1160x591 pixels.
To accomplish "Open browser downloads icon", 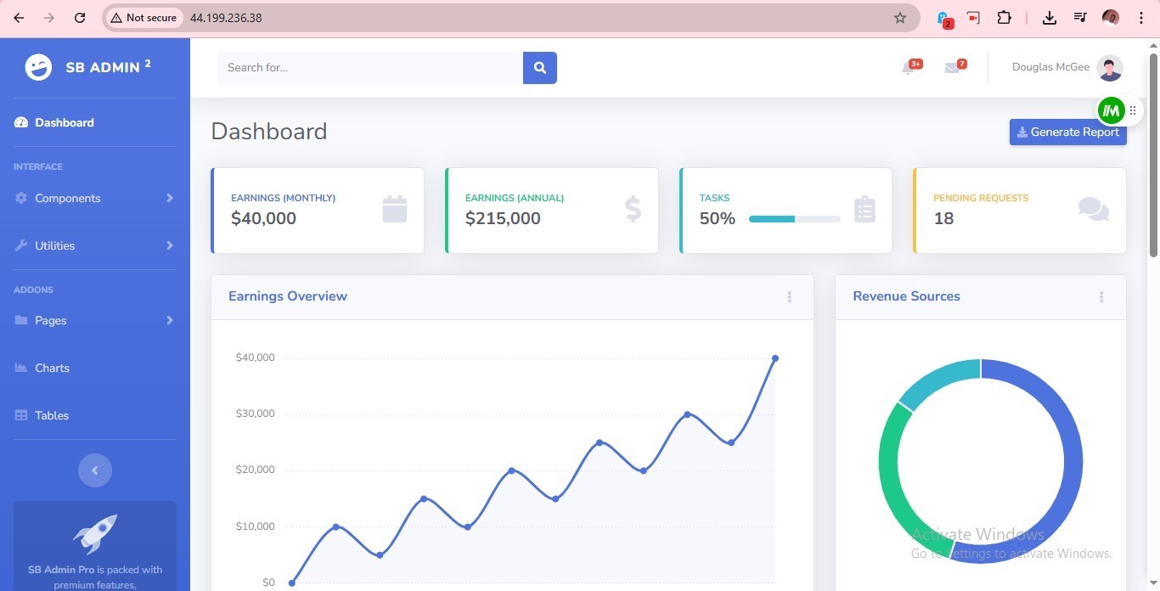I will tap(1050, 18).
